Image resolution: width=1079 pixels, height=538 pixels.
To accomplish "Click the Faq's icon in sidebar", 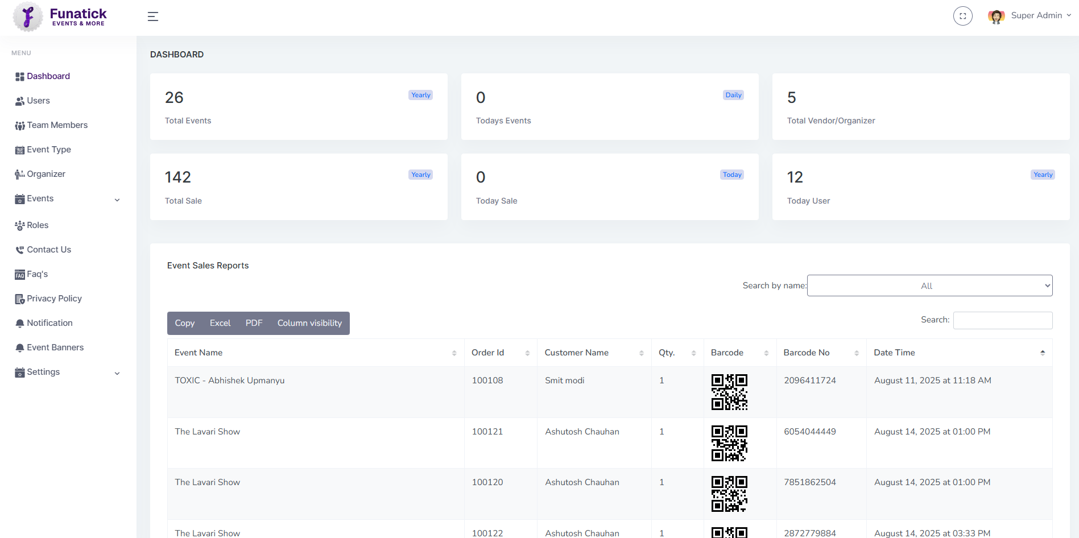I will tap(19, 274).
